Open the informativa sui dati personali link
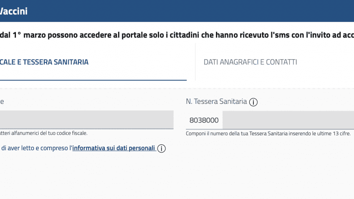The width and height of the screenshot is (354, 199). tap(114, 148)
